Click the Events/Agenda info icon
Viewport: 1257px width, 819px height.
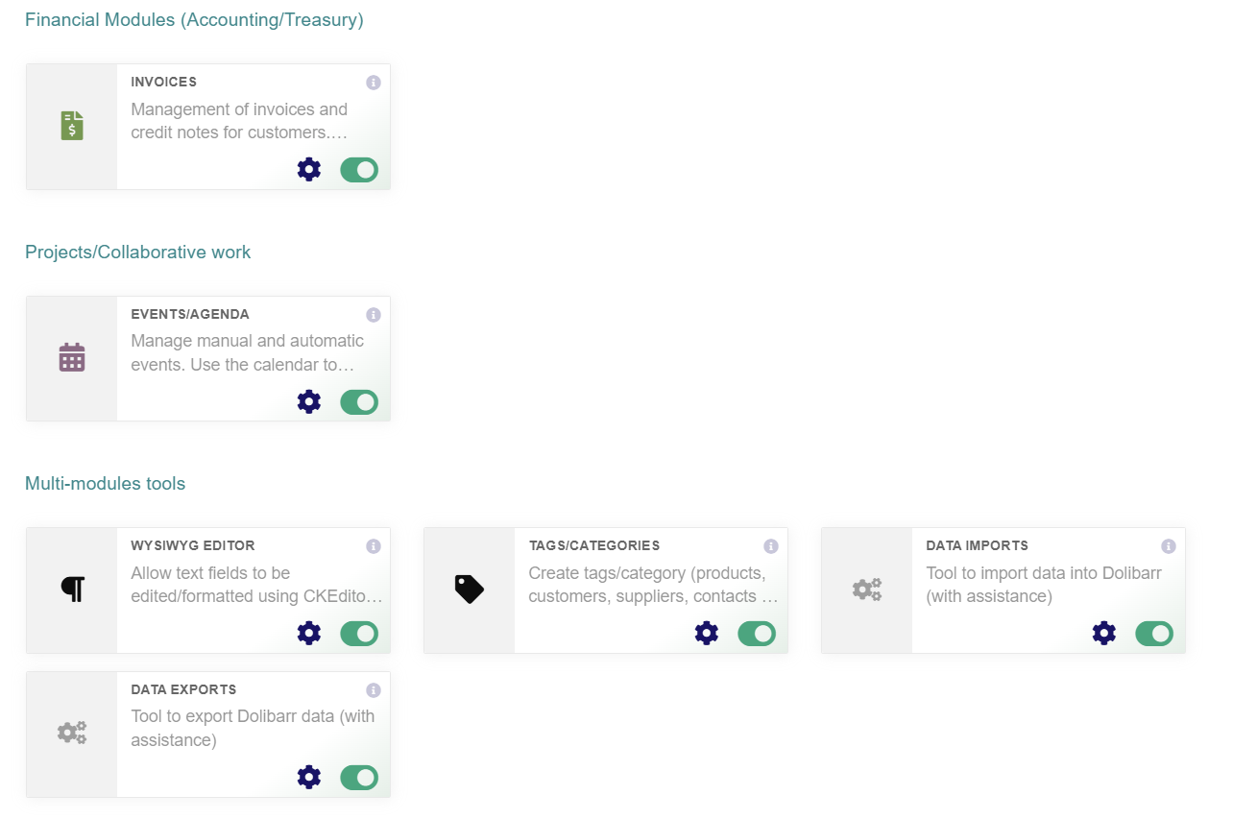point(374,315)
